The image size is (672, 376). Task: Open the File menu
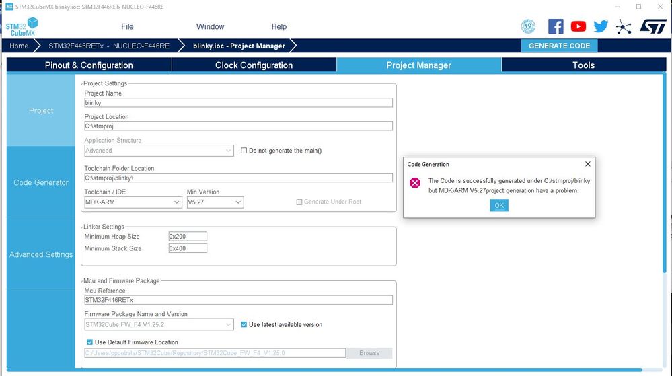pyautogui.click(x=127, y=27)
